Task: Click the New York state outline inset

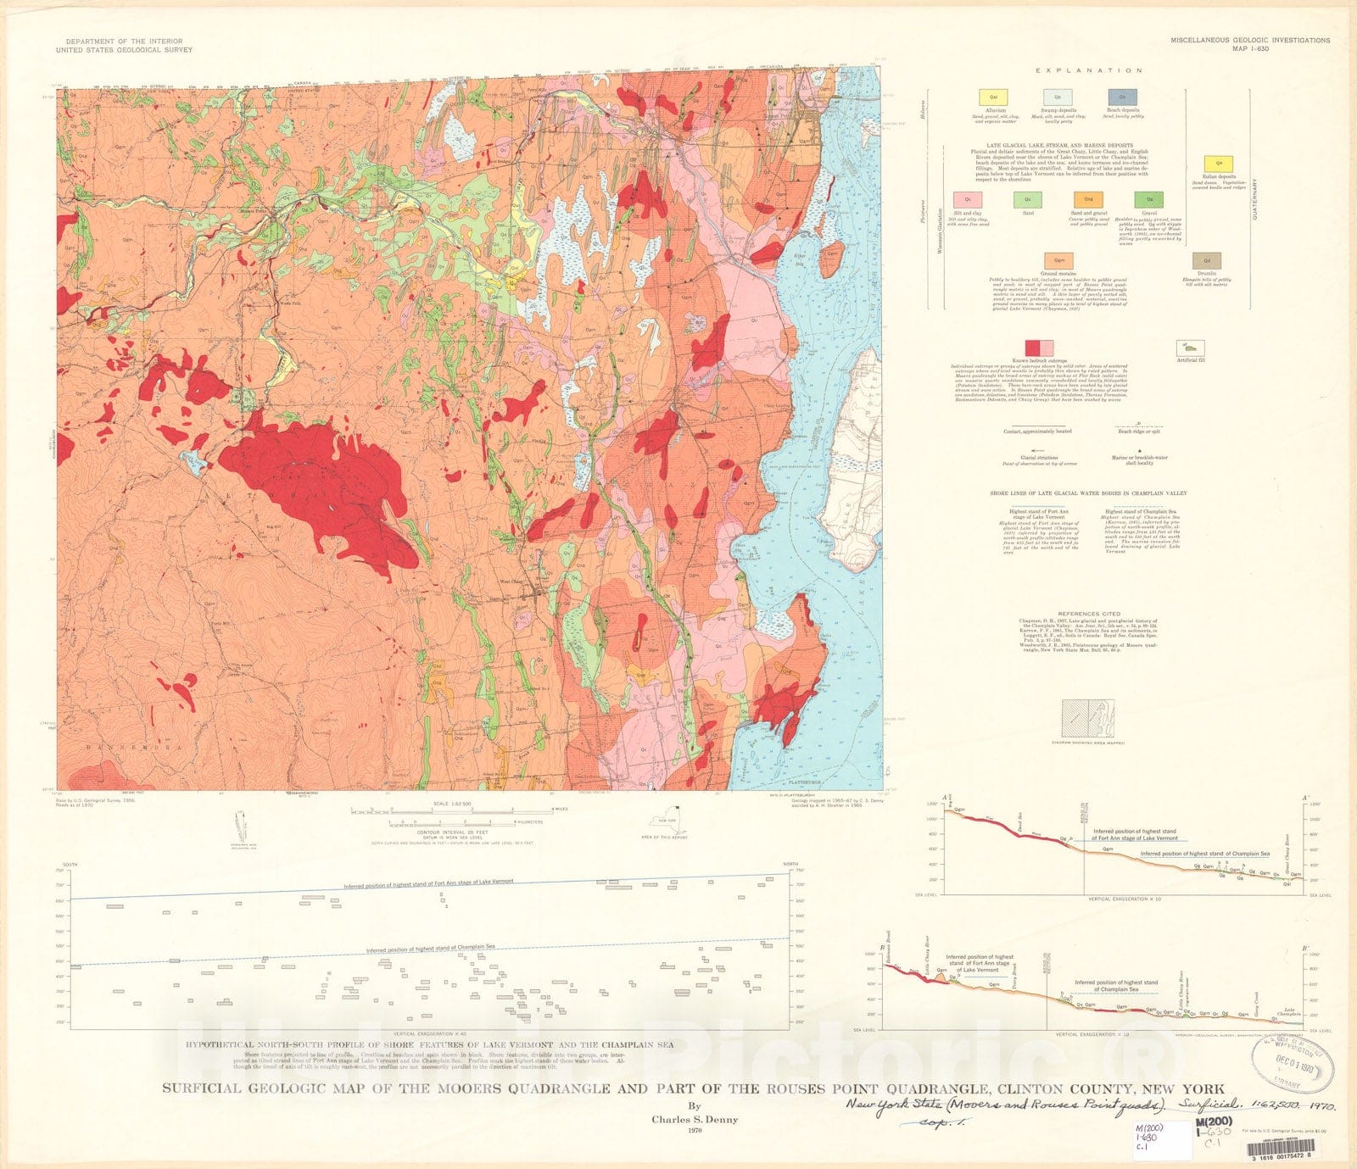Action: tap(665, 821)
